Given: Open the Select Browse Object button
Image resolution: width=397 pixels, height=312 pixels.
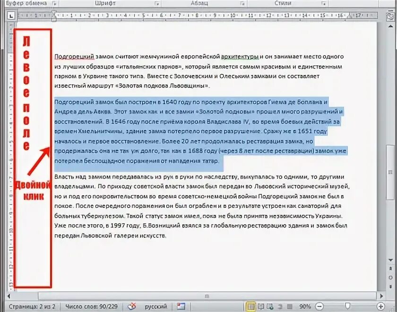Looking at the screenshot, I should tap(390, 277).
